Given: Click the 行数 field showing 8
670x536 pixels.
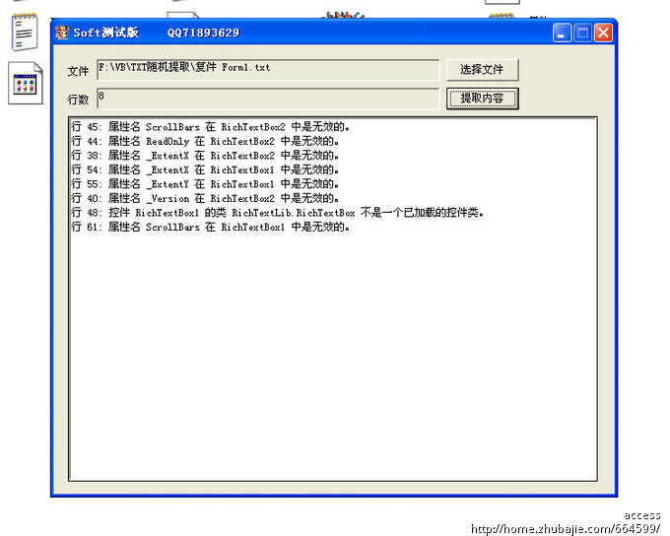Looking at the screenshot, I should 267,99.
